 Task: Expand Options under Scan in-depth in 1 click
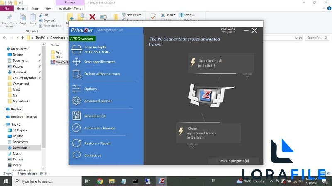point(247,75)
